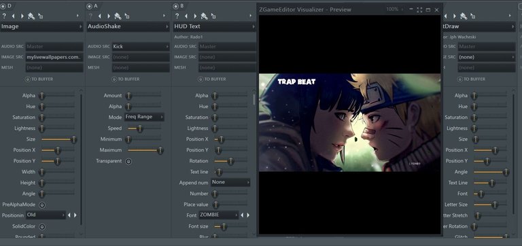Enable TO BUFFER for the AudioShake layer

click(x=114, y=80)
